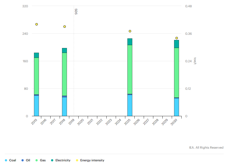
Task: Click the 2015 energy intensity yellow dot
Action: 37,24
